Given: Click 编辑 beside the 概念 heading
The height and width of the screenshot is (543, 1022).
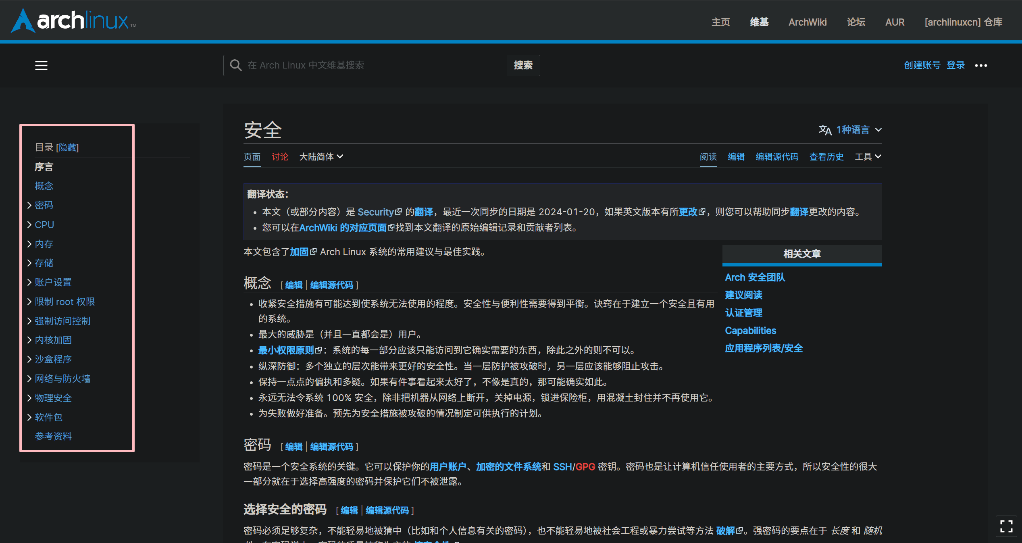Looking at the screenshot, I should (294, 285).
